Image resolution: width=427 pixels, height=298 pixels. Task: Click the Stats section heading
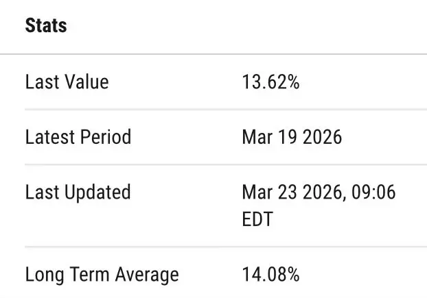click(x=46, y=26)
